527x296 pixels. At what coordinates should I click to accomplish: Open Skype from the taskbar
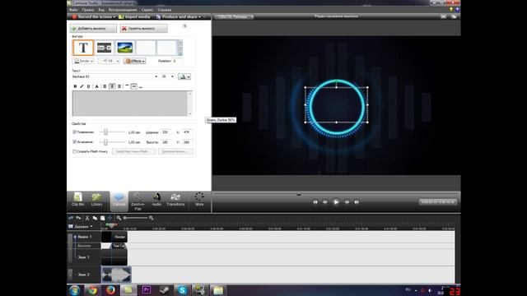(x=182, y=290)
